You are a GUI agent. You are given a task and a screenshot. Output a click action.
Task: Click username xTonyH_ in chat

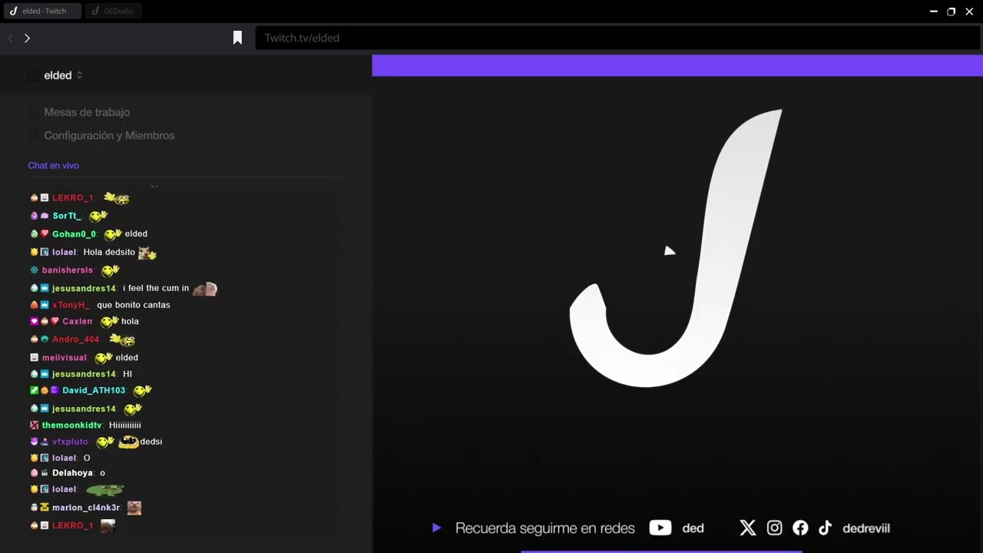(x=71, y=305)
